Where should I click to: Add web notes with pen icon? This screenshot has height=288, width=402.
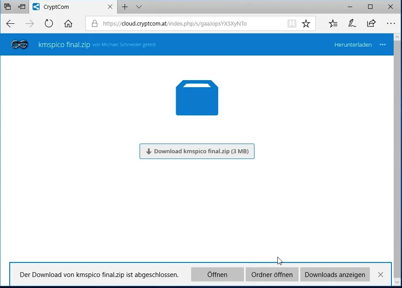pyautogui.click(x=352, y=24)
